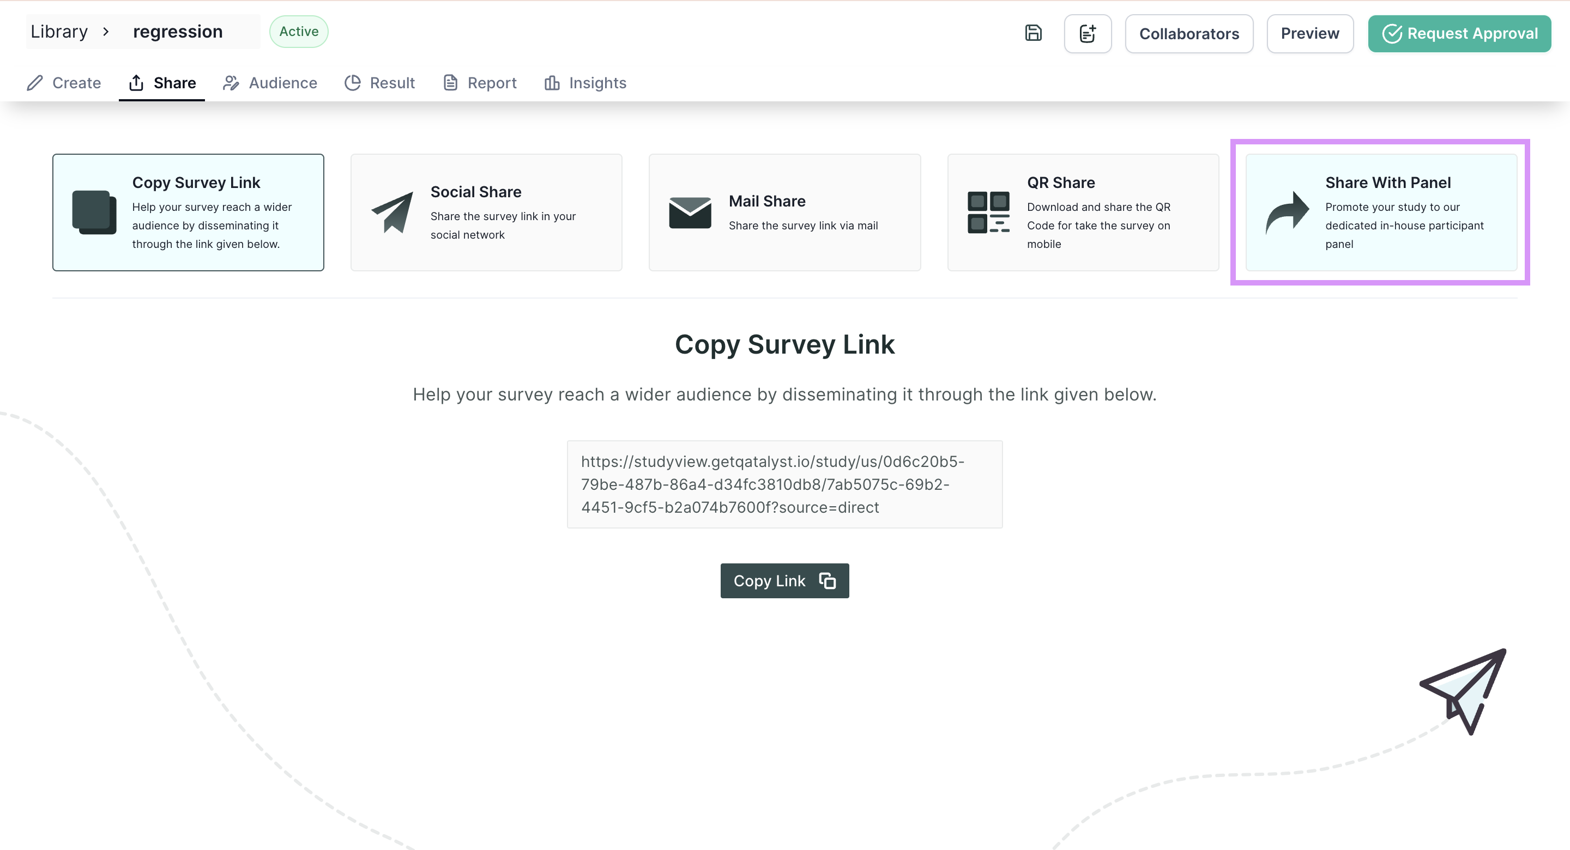Click the envelope icon in Mail Share card
The height and width of the screenshot is (850, 1570).
pos(690,212)
